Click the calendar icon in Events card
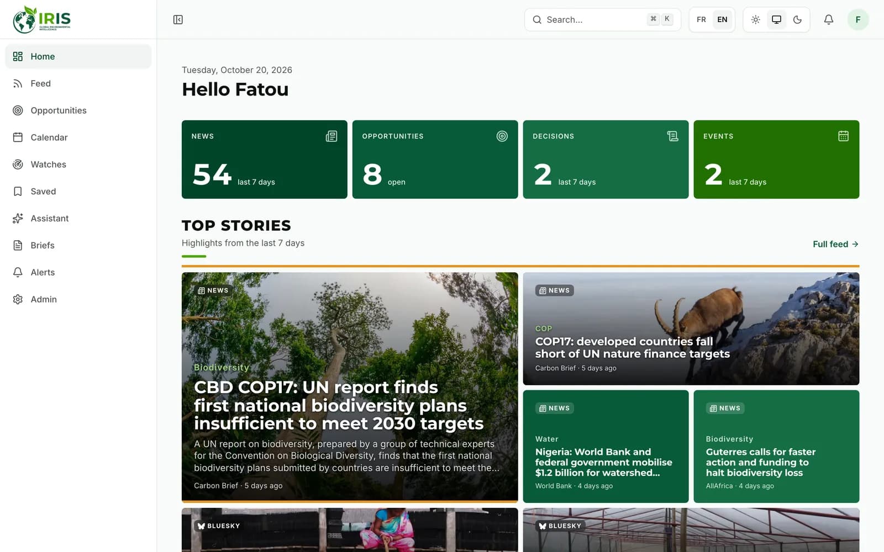 click(843, 136)
